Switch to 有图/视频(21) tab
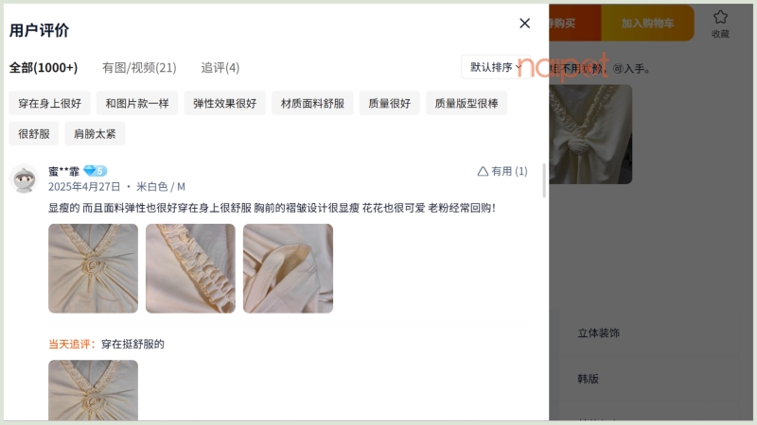The image size is (757, 425). point(139,68)
